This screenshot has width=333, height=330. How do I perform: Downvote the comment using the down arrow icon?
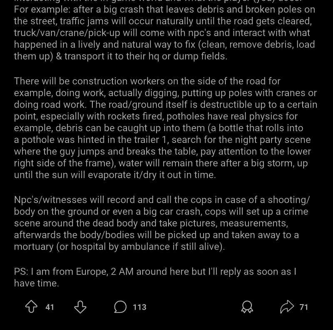point(79,307)
